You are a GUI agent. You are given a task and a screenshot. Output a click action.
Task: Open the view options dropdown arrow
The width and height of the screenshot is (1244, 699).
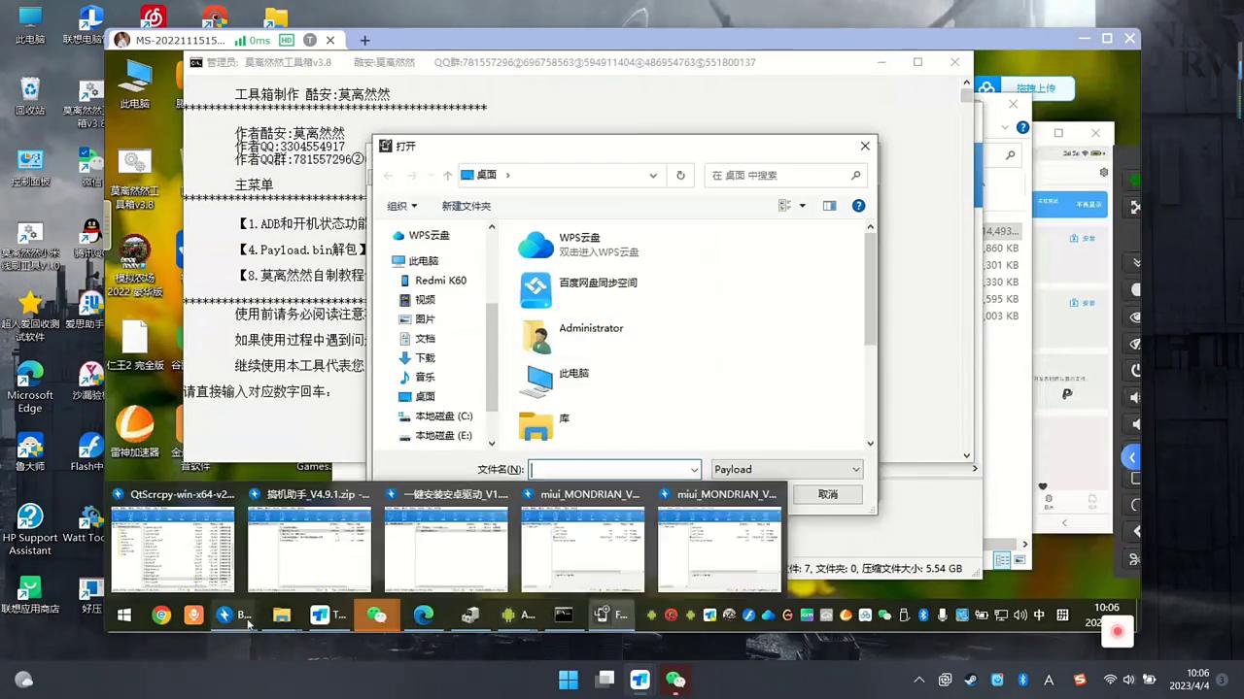802,206
